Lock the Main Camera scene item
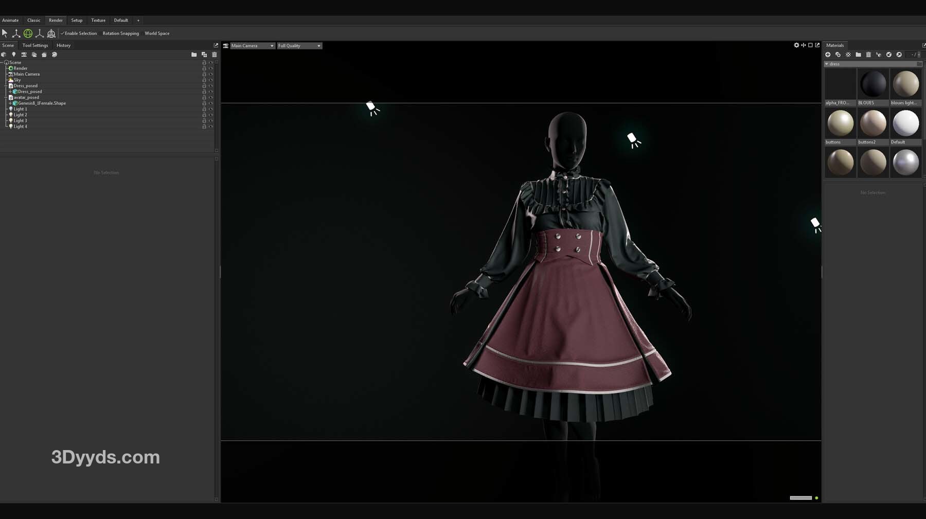 pyautogui.click(x=204, y=74)
